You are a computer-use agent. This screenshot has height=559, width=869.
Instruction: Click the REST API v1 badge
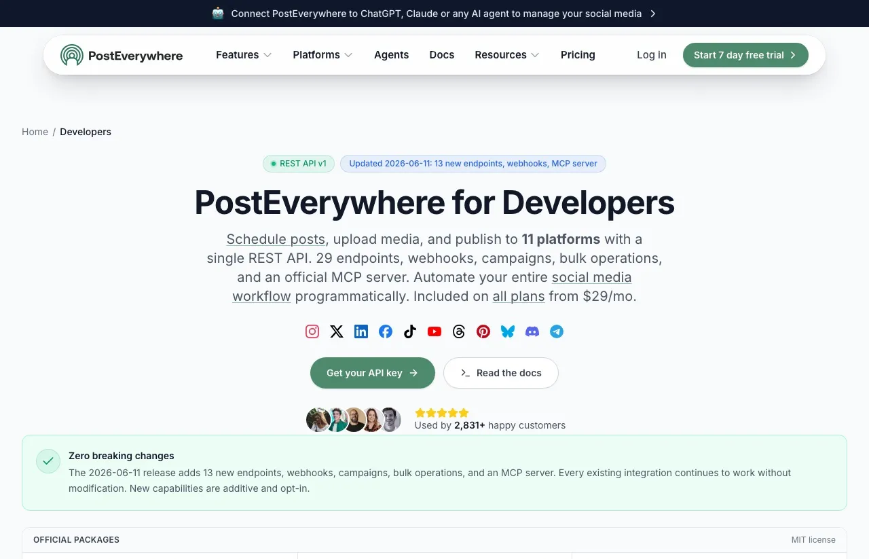pos(299,164)
